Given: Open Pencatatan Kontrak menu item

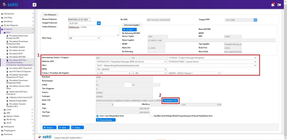Looking at the screenshot, I should [17, 50].
